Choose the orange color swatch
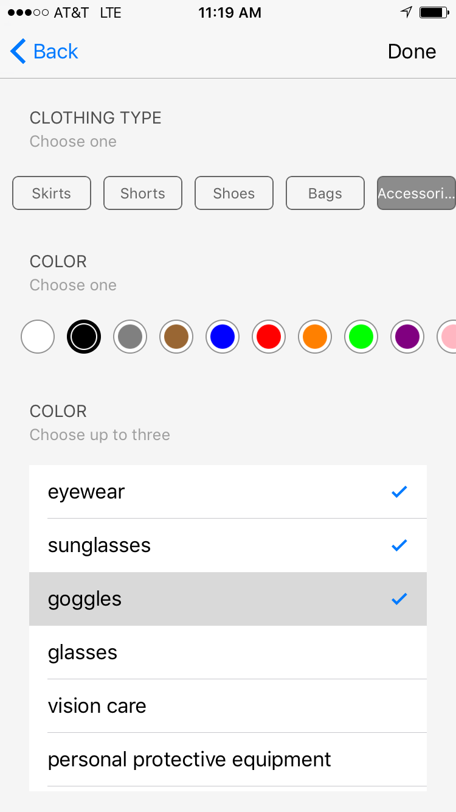This screenshot has width=456, height=812. pos(315,337)
